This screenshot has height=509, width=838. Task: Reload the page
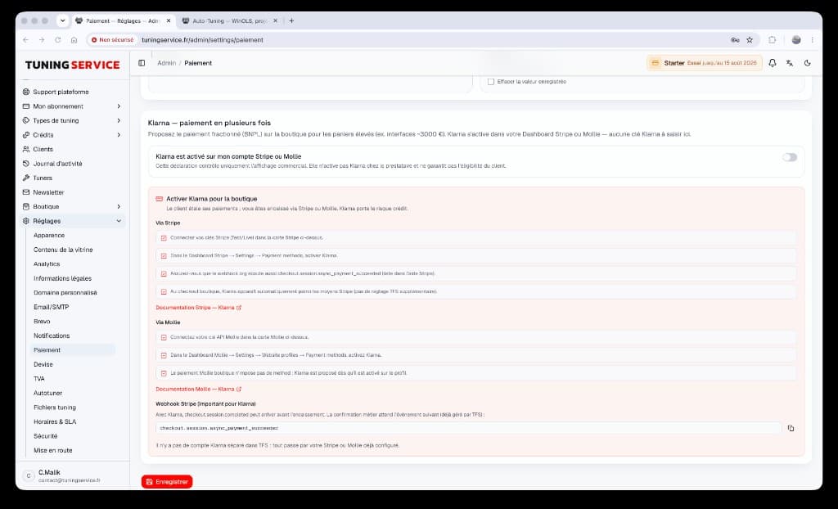click(x=58, y=40)
